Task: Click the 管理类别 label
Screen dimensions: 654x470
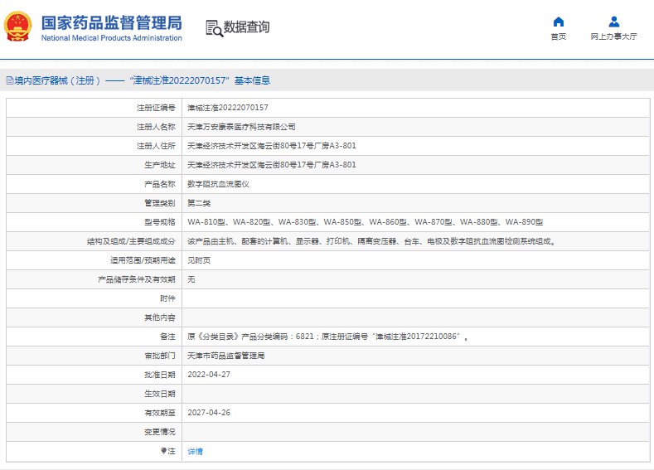Action: [x=160, y=203]
